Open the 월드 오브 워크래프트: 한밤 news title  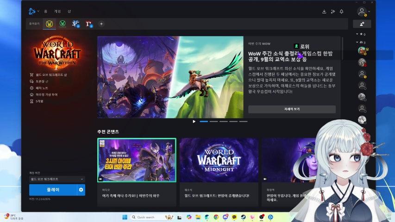pyautogui.click(x=217, y=196)
